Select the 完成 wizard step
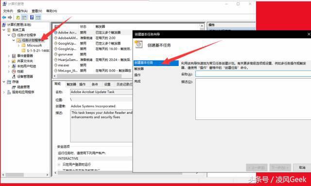This screenshot has height=186, width=311. 137,81
